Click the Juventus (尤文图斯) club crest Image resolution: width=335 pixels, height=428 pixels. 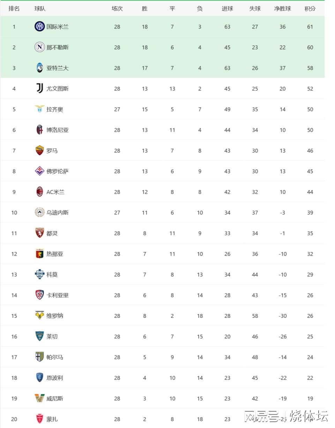point(40,89)
